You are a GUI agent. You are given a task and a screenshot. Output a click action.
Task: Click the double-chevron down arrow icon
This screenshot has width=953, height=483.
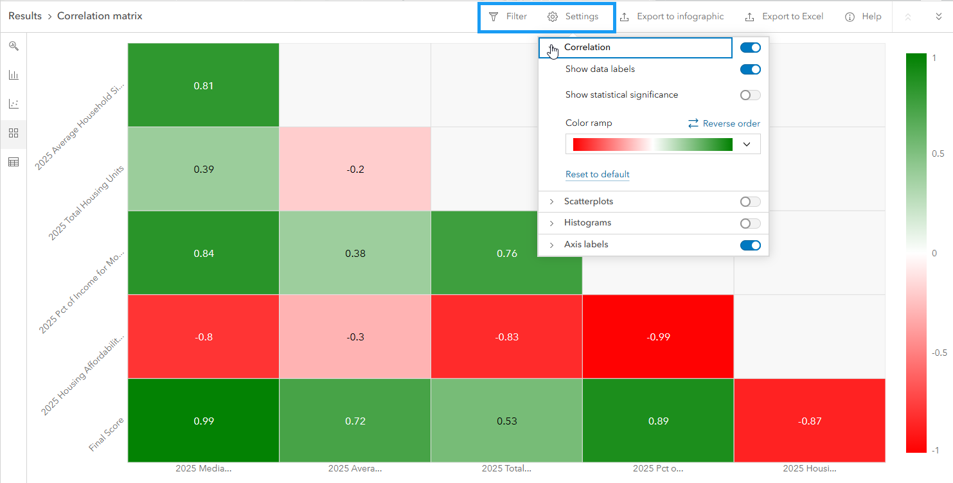pos(938,17)
